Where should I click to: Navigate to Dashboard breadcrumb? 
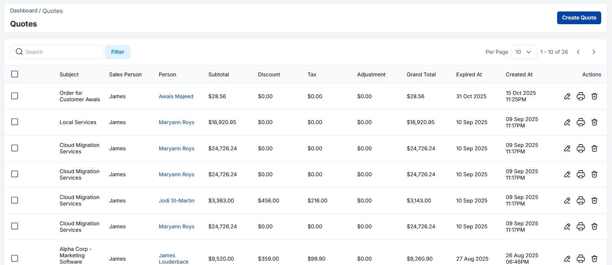(x=24, y=11)
